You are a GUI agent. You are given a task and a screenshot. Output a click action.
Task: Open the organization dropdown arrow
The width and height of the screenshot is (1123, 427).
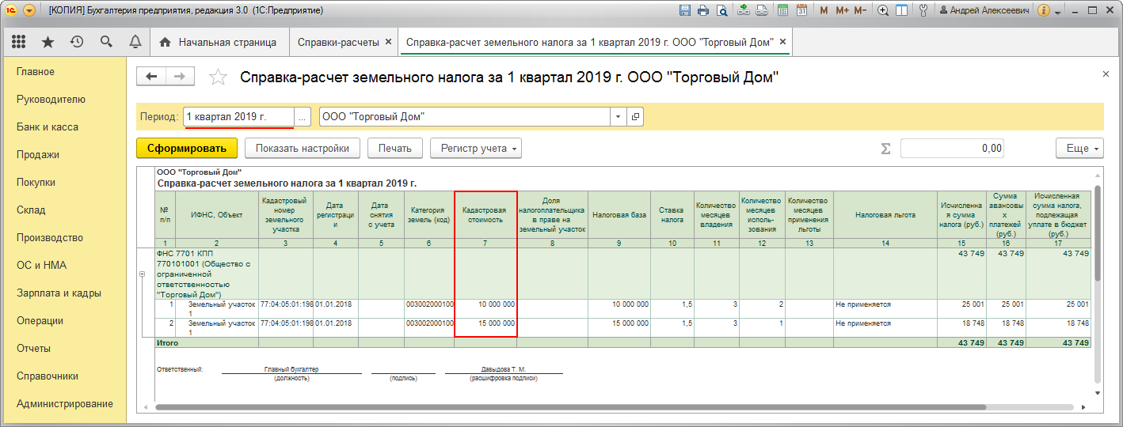[x=618, y=117]
